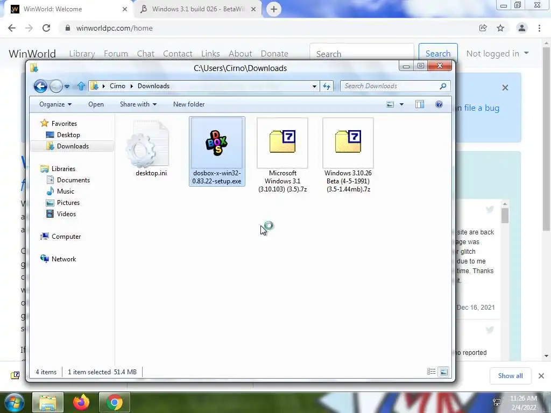Open Pictures library
551x413 pixels.
coord(68,203)
